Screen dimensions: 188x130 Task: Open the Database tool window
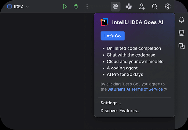[x=181, y=33]
